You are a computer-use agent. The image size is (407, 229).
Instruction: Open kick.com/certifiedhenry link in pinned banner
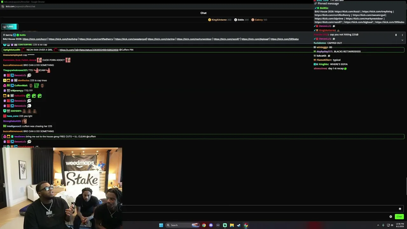pyautogui.click(x=96, y=39)
